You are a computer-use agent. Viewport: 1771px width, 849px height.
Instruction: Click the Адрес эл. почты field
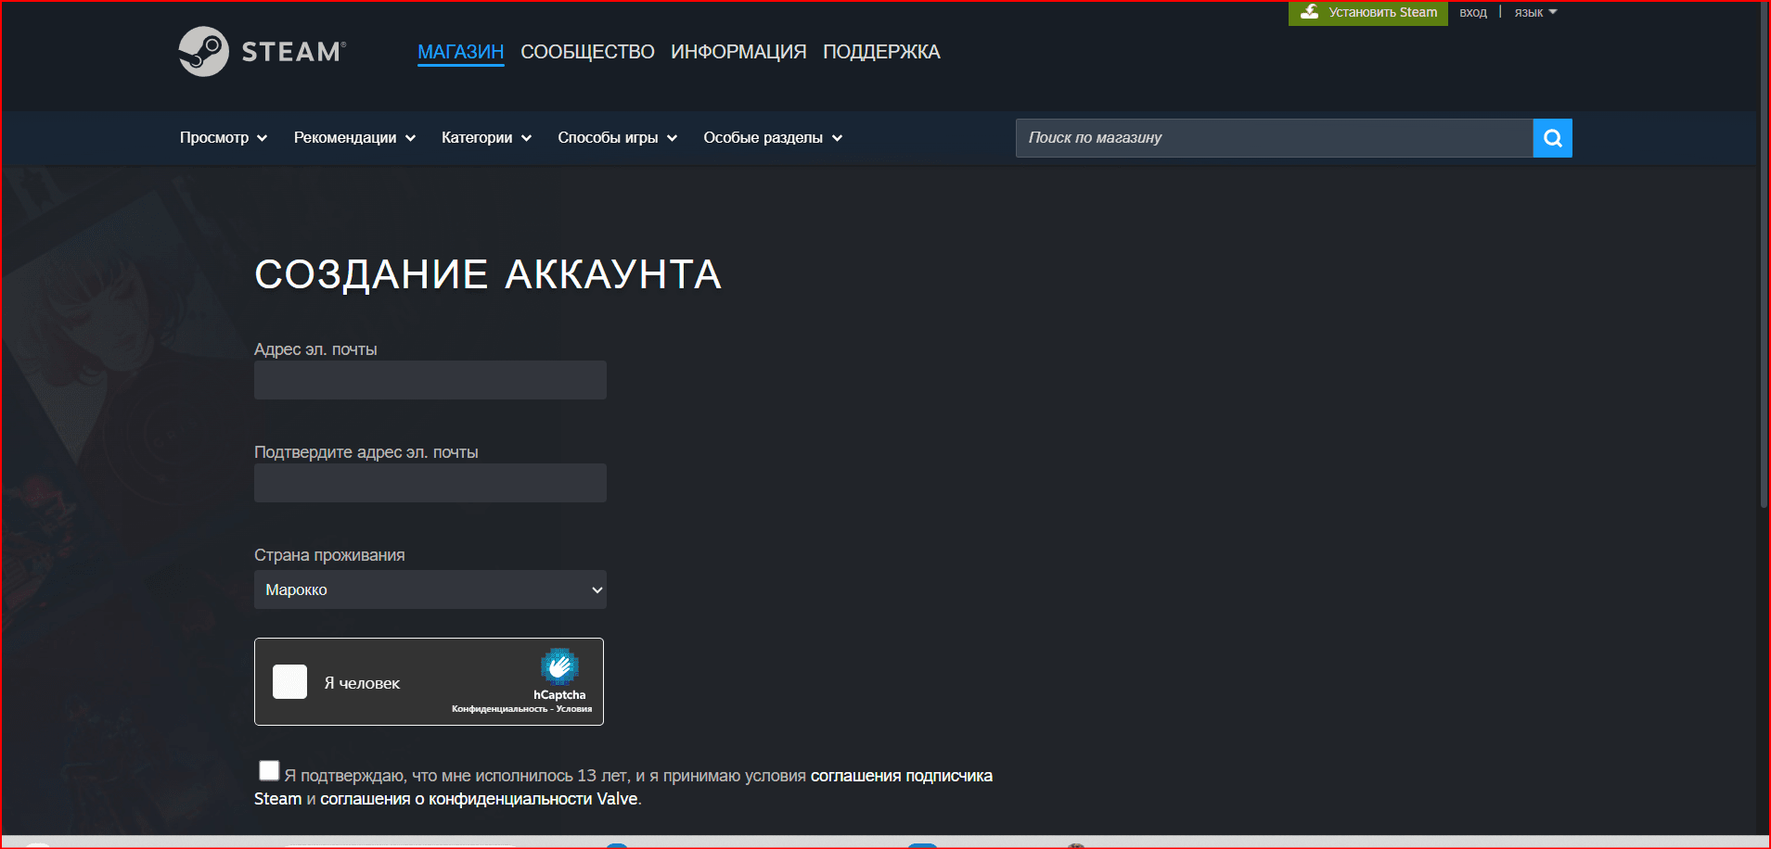pyautogui.click(x=430, y=380)
